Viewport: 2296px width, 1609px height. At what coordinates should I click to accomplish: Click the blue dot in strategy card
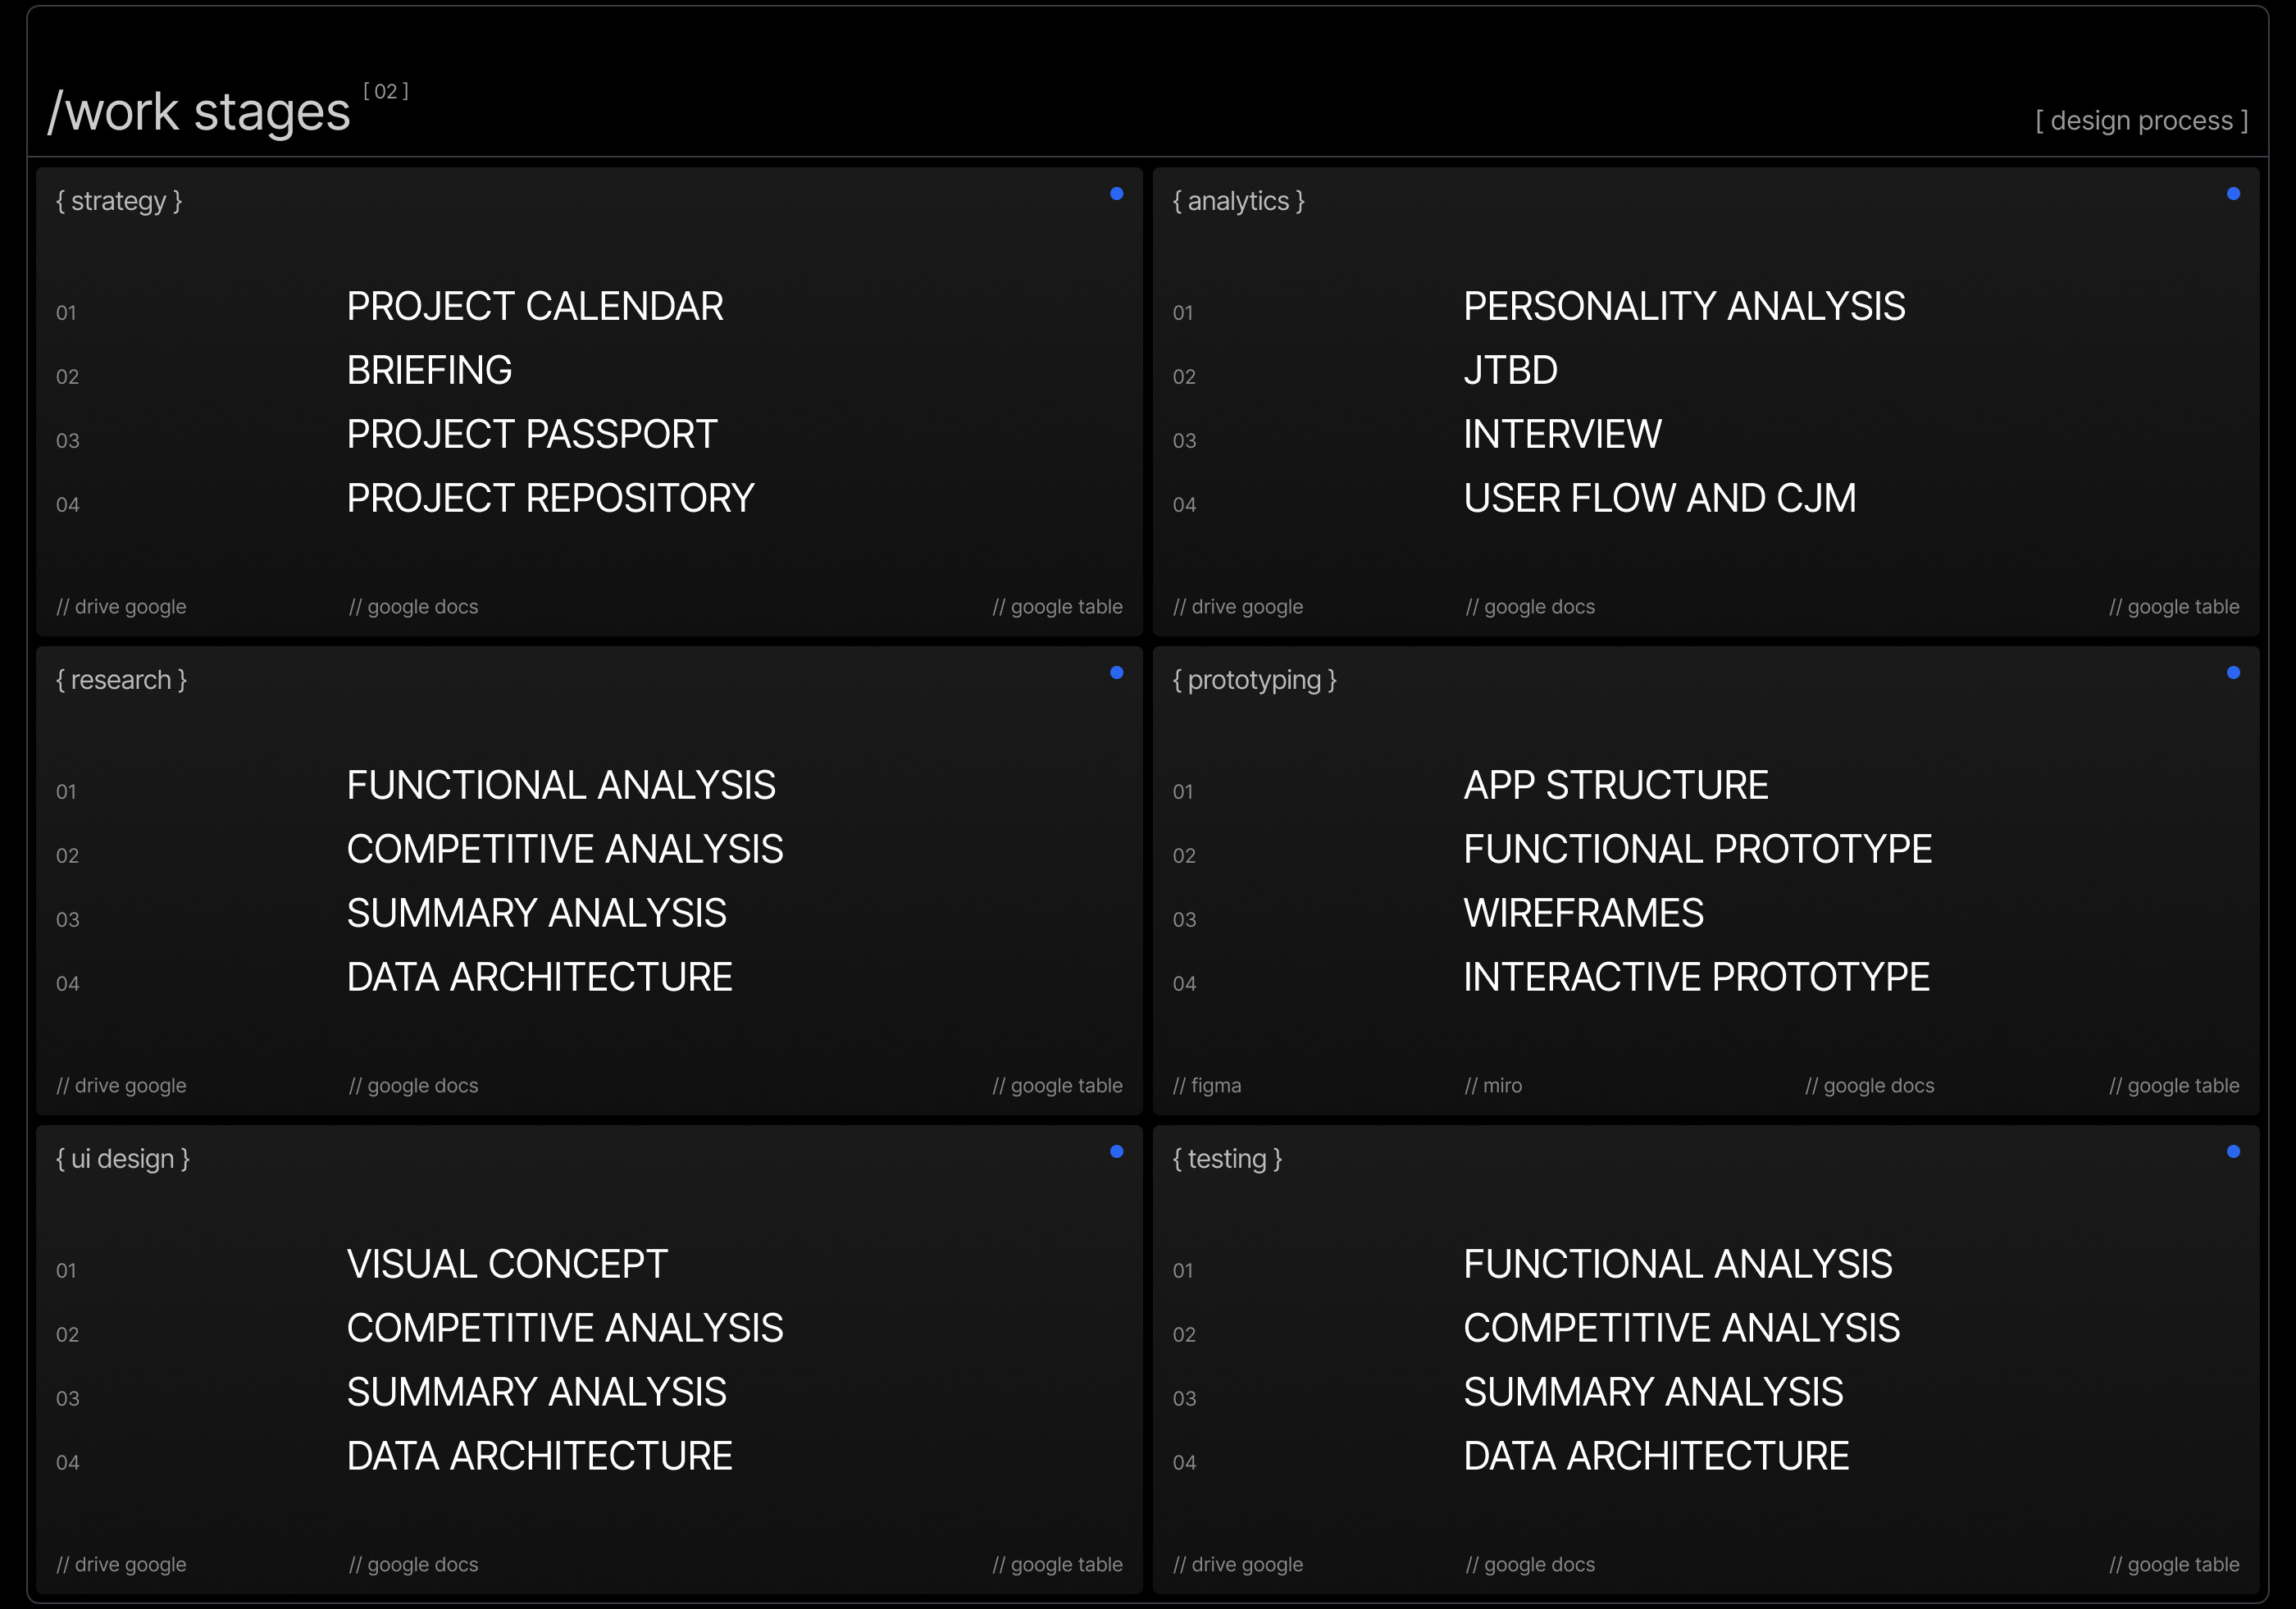point(1116,194)
